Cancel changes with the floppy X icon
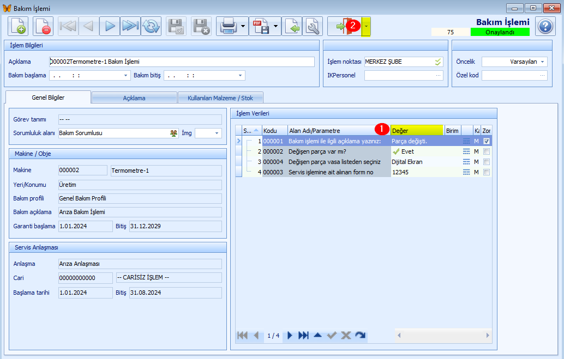Screen dimensions: 564x359 201,26
